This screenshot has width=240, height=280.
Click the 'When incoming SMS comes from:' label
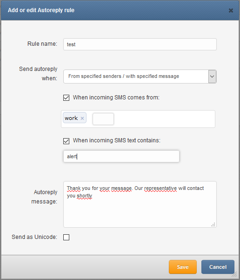(x=116, y=98)
